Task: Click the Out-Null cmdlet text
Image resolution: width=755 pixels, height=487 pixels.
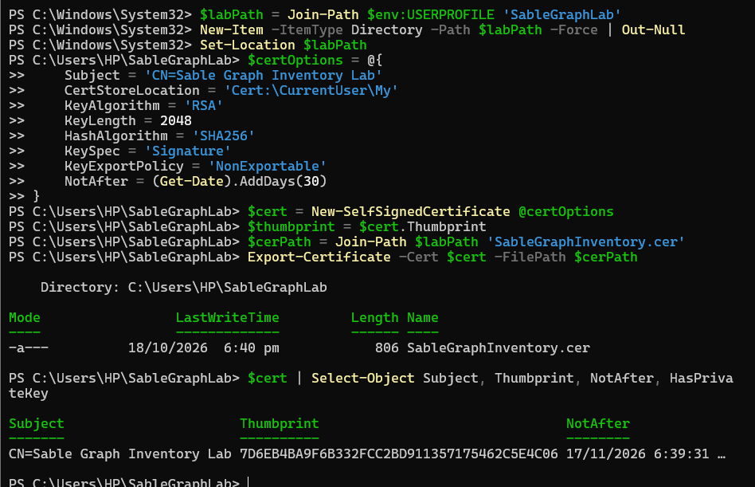Action: click(x=653, y=29)
